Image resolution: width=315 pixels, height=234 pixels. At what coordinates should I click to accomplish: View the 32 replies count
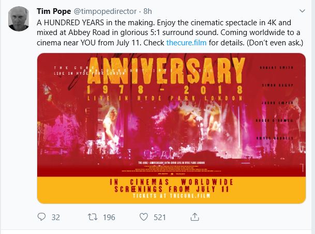click(56, 218)
